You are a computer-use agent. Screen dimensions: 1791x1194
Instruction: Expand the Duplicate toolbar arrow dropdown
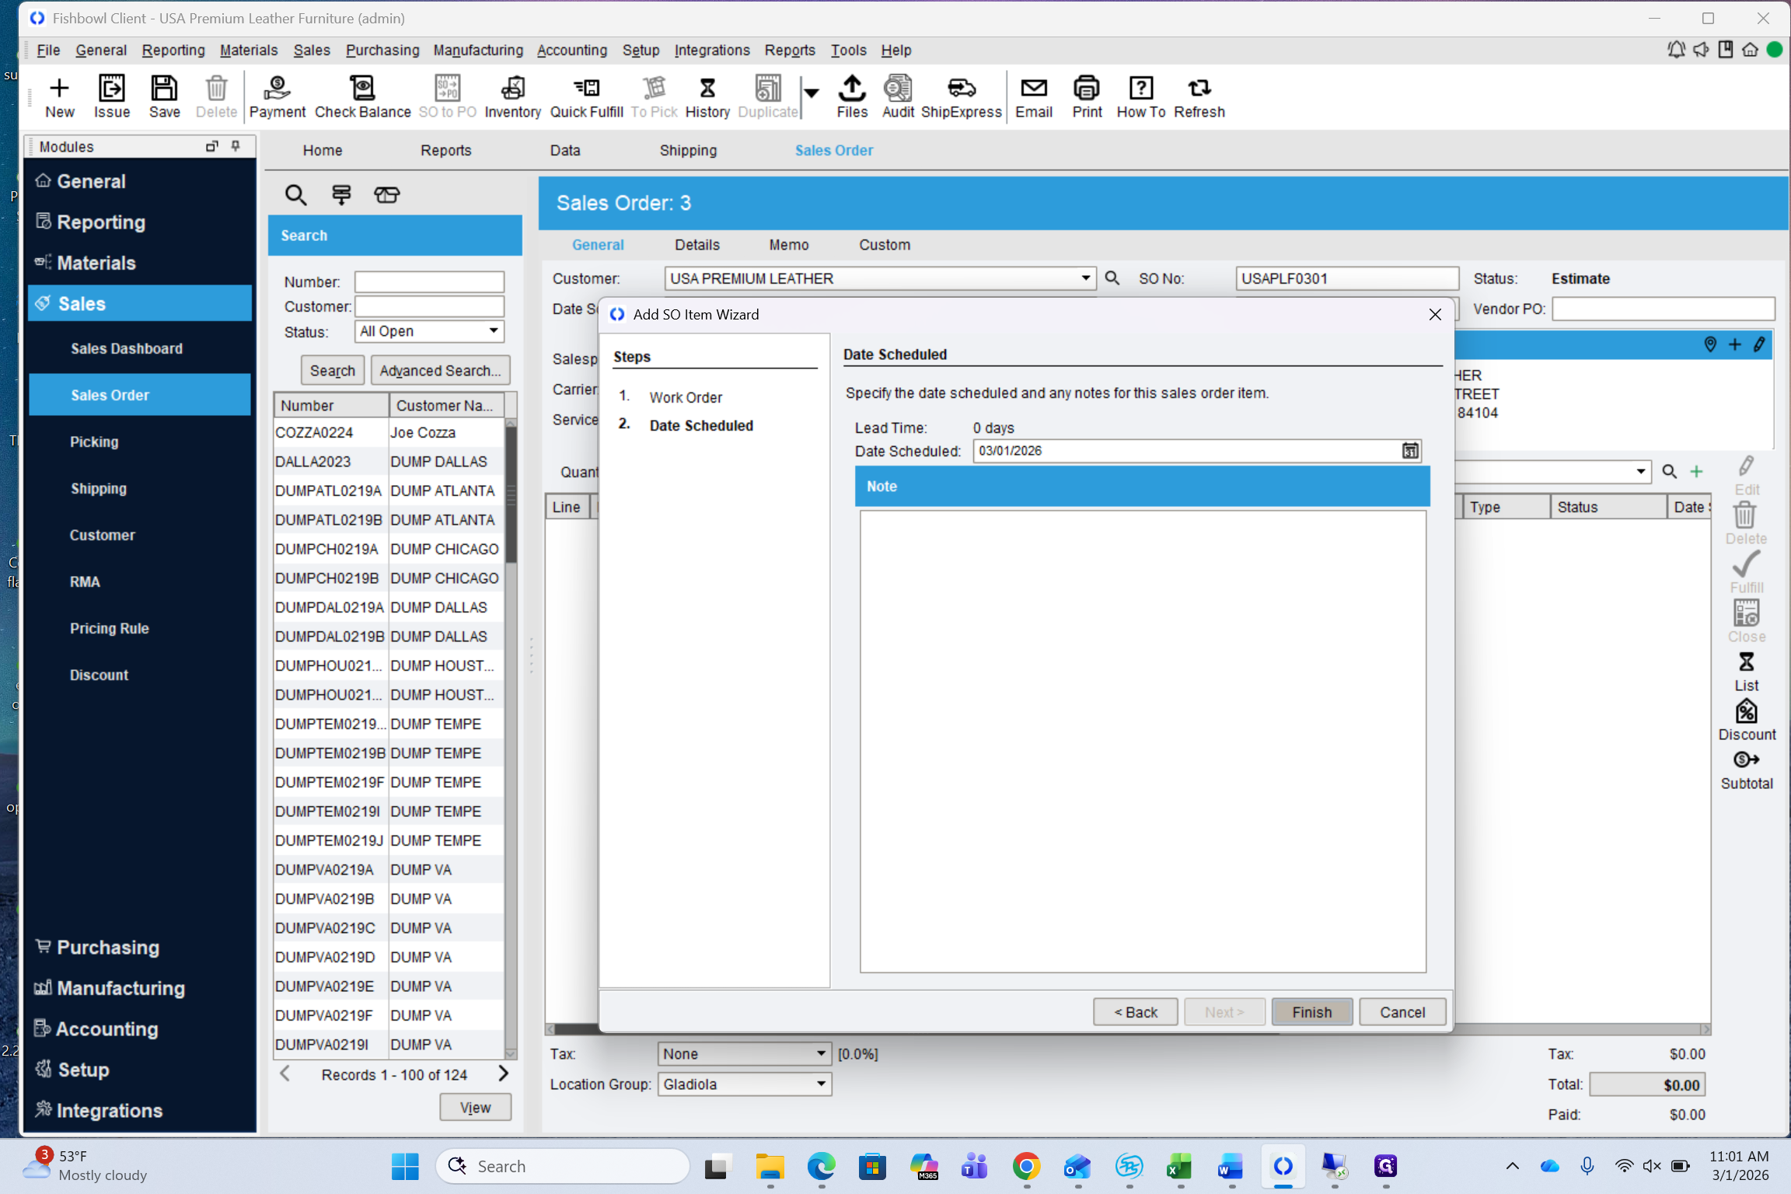(x=812, y=93)
